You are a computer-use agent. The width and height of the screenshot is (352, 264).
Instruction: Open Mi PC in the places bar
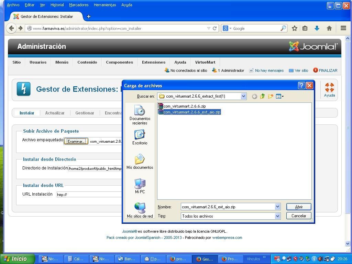coord(140,186)
